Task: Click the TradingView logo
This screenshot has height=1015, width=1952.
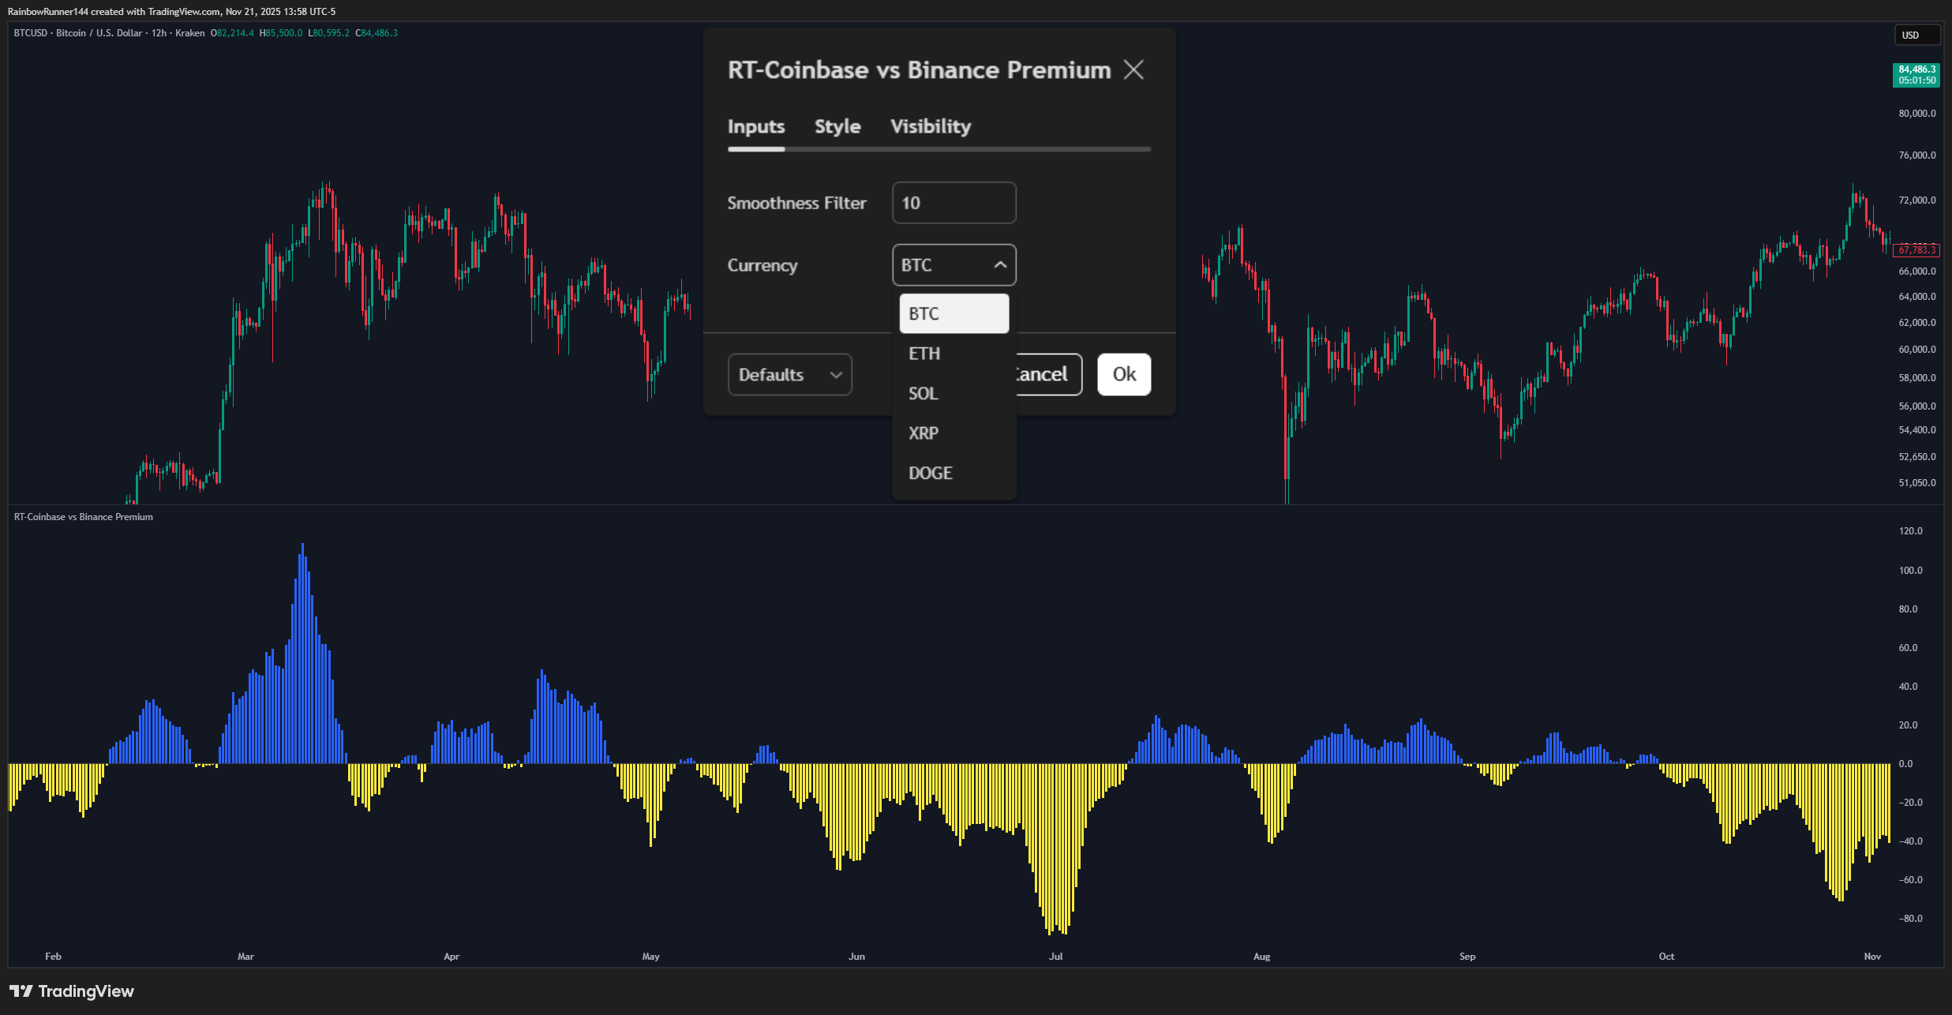Action: (x=72, y=991)
